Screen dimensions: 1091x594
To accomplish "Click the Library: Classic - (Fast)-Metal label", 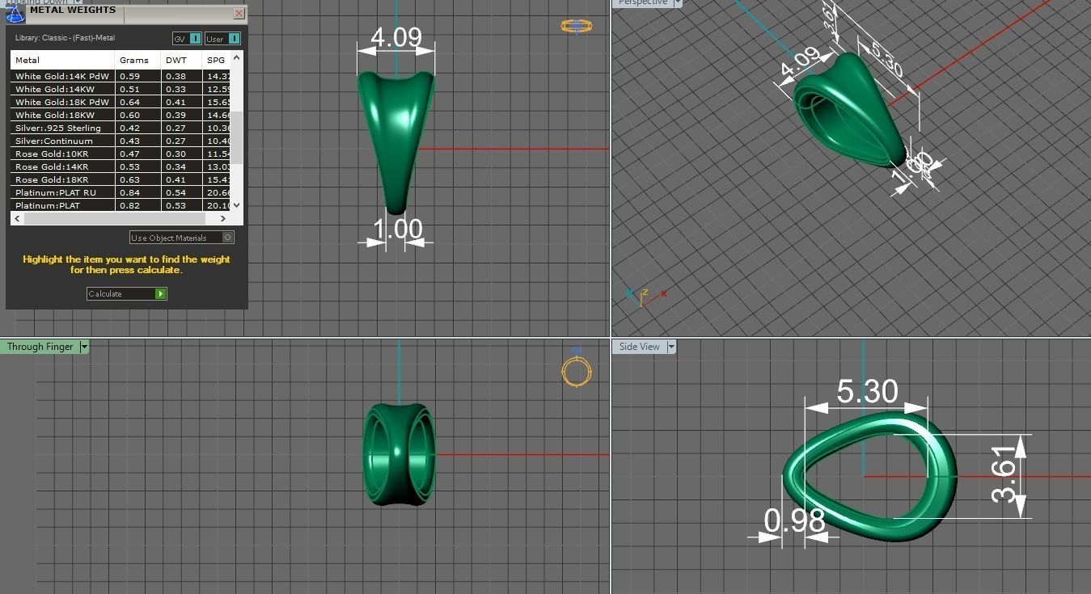I will (65, 38).
